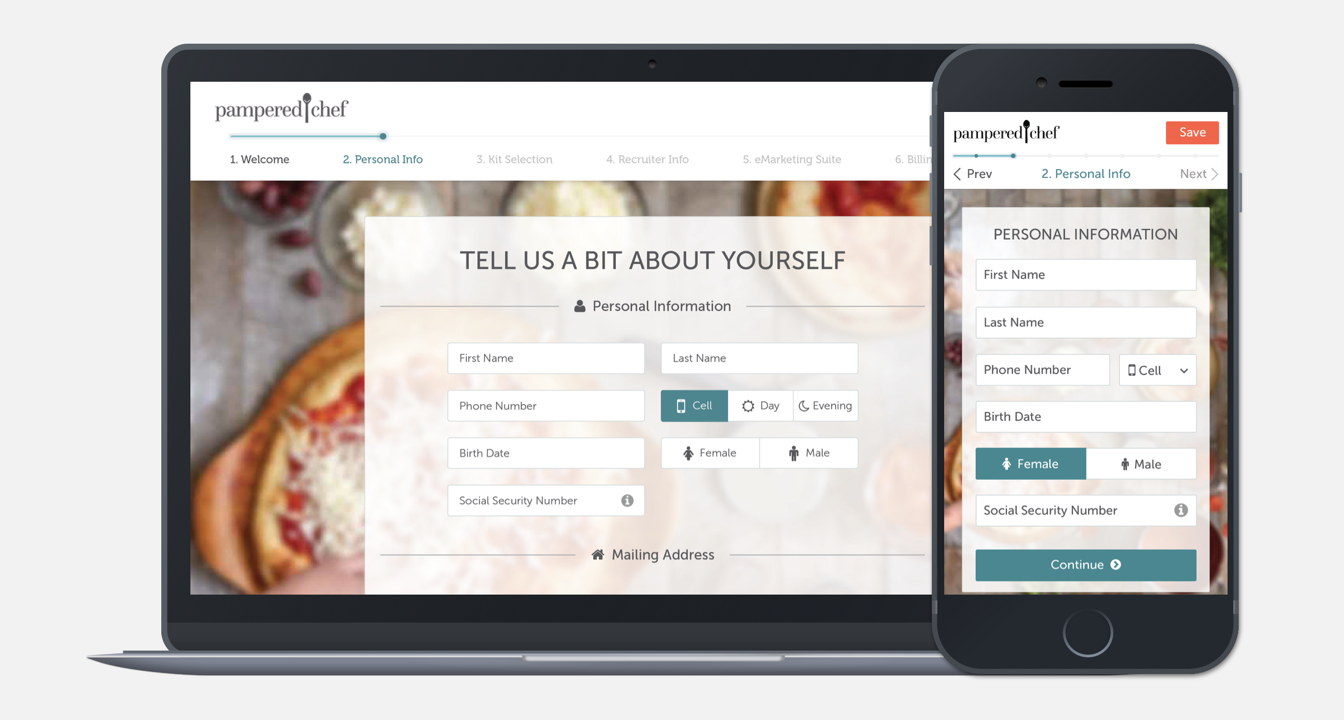The height and width of the screenshot is (720, 1344).
Task: Click the Save button in top right mobile
Action: point(1191,132)
